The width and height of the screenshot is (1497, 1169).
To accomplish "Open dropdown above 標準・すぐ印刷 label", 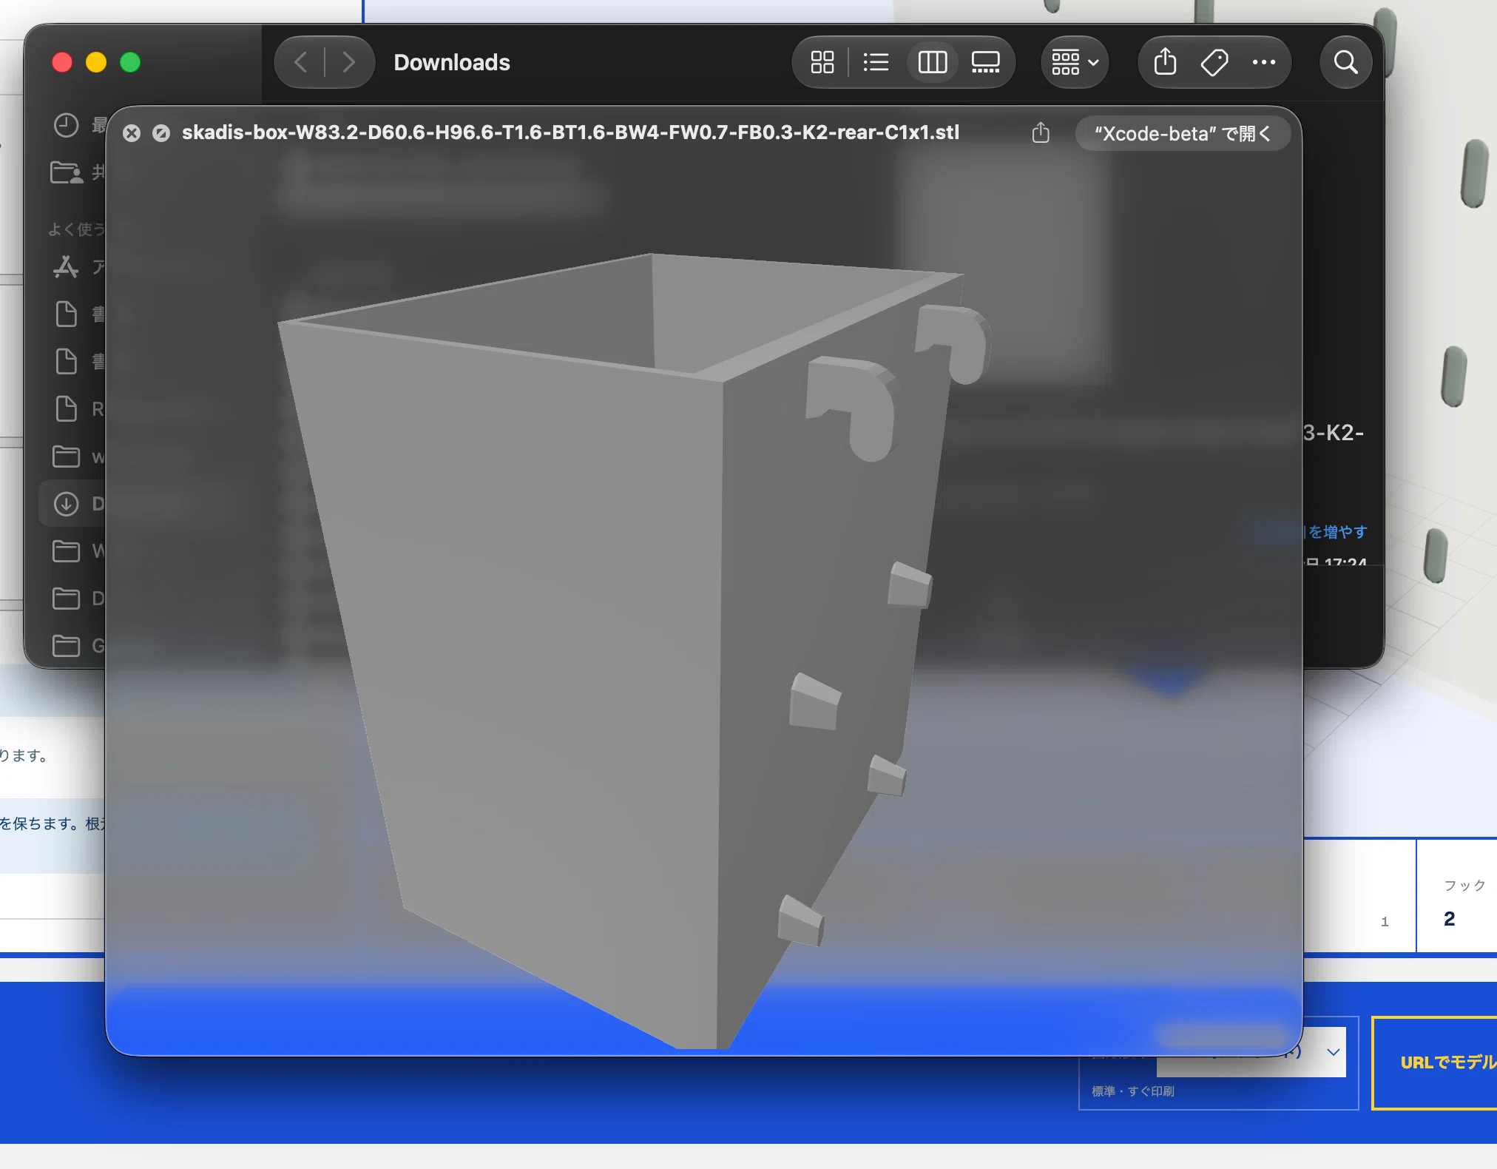I will (1250, 1052).
